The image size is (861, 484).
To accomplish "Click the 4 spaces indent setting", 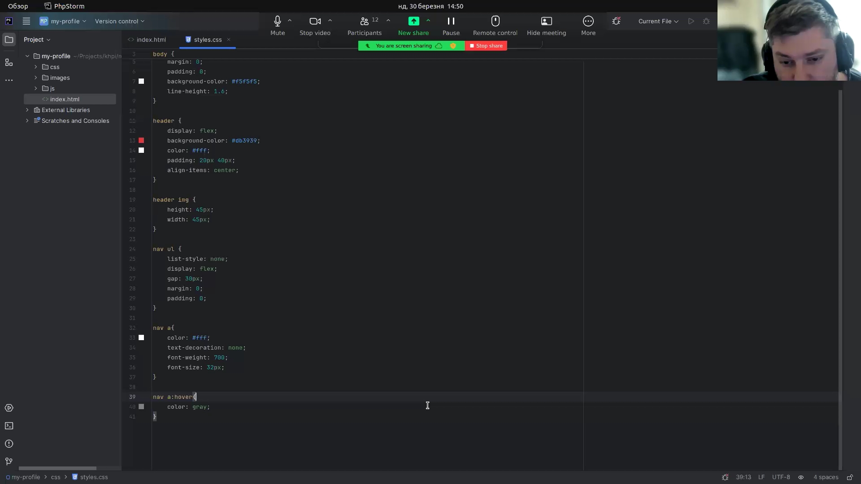I will (x=826, y=477).
